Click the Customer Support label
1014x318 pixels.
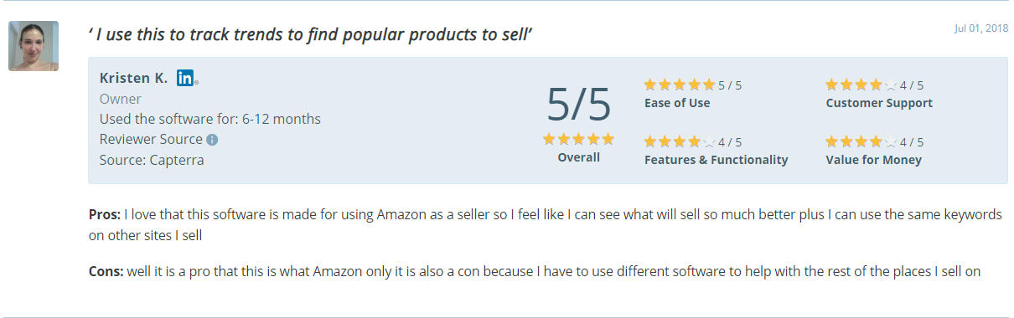pyautogui.click(x=879, y=103)
